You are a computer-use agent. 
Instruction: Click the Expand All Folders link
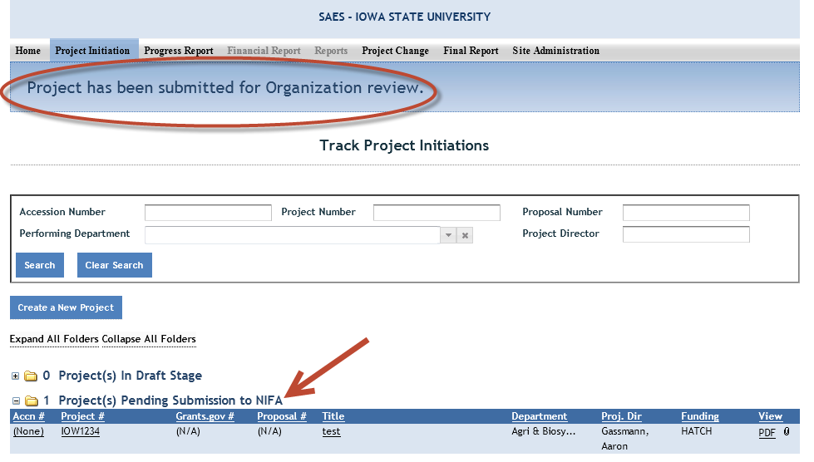pyautogui.click(x=54, y=339)
